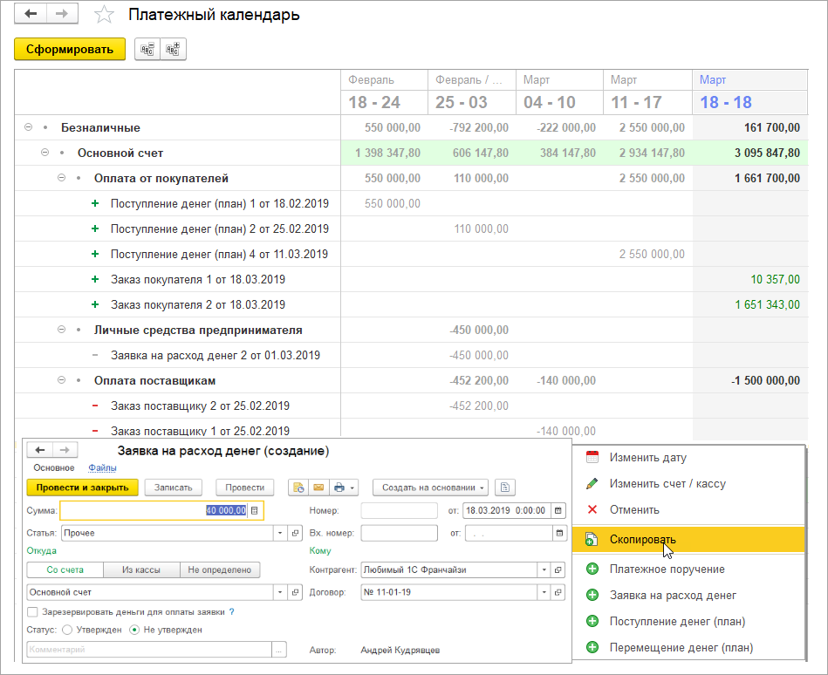Click the collapse all groups icon

pos(147,50)
